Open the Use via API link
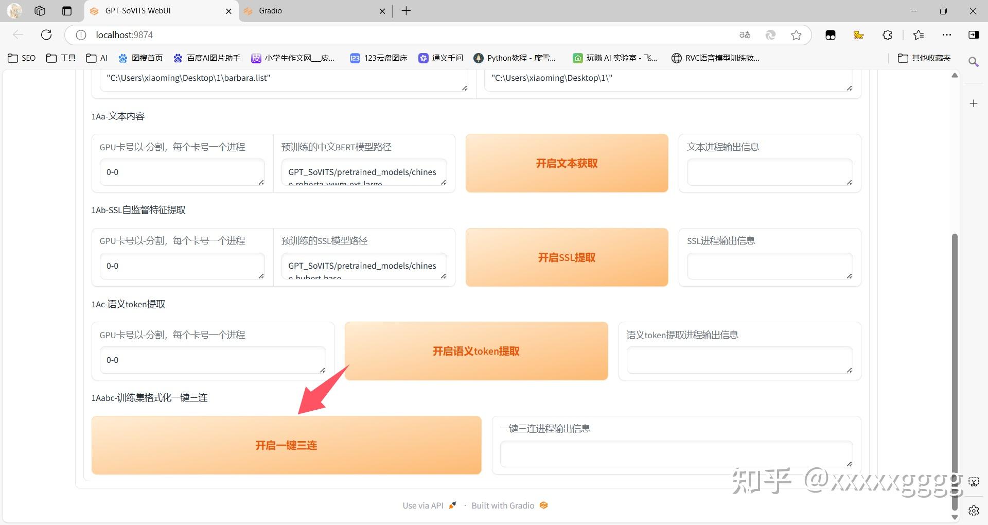 tap(422, 505)
